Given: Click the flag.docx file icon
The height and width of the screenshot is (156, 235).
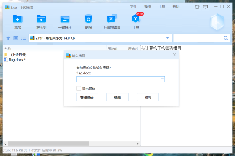Looking at the screenshot, I should [x=5, y=60].
